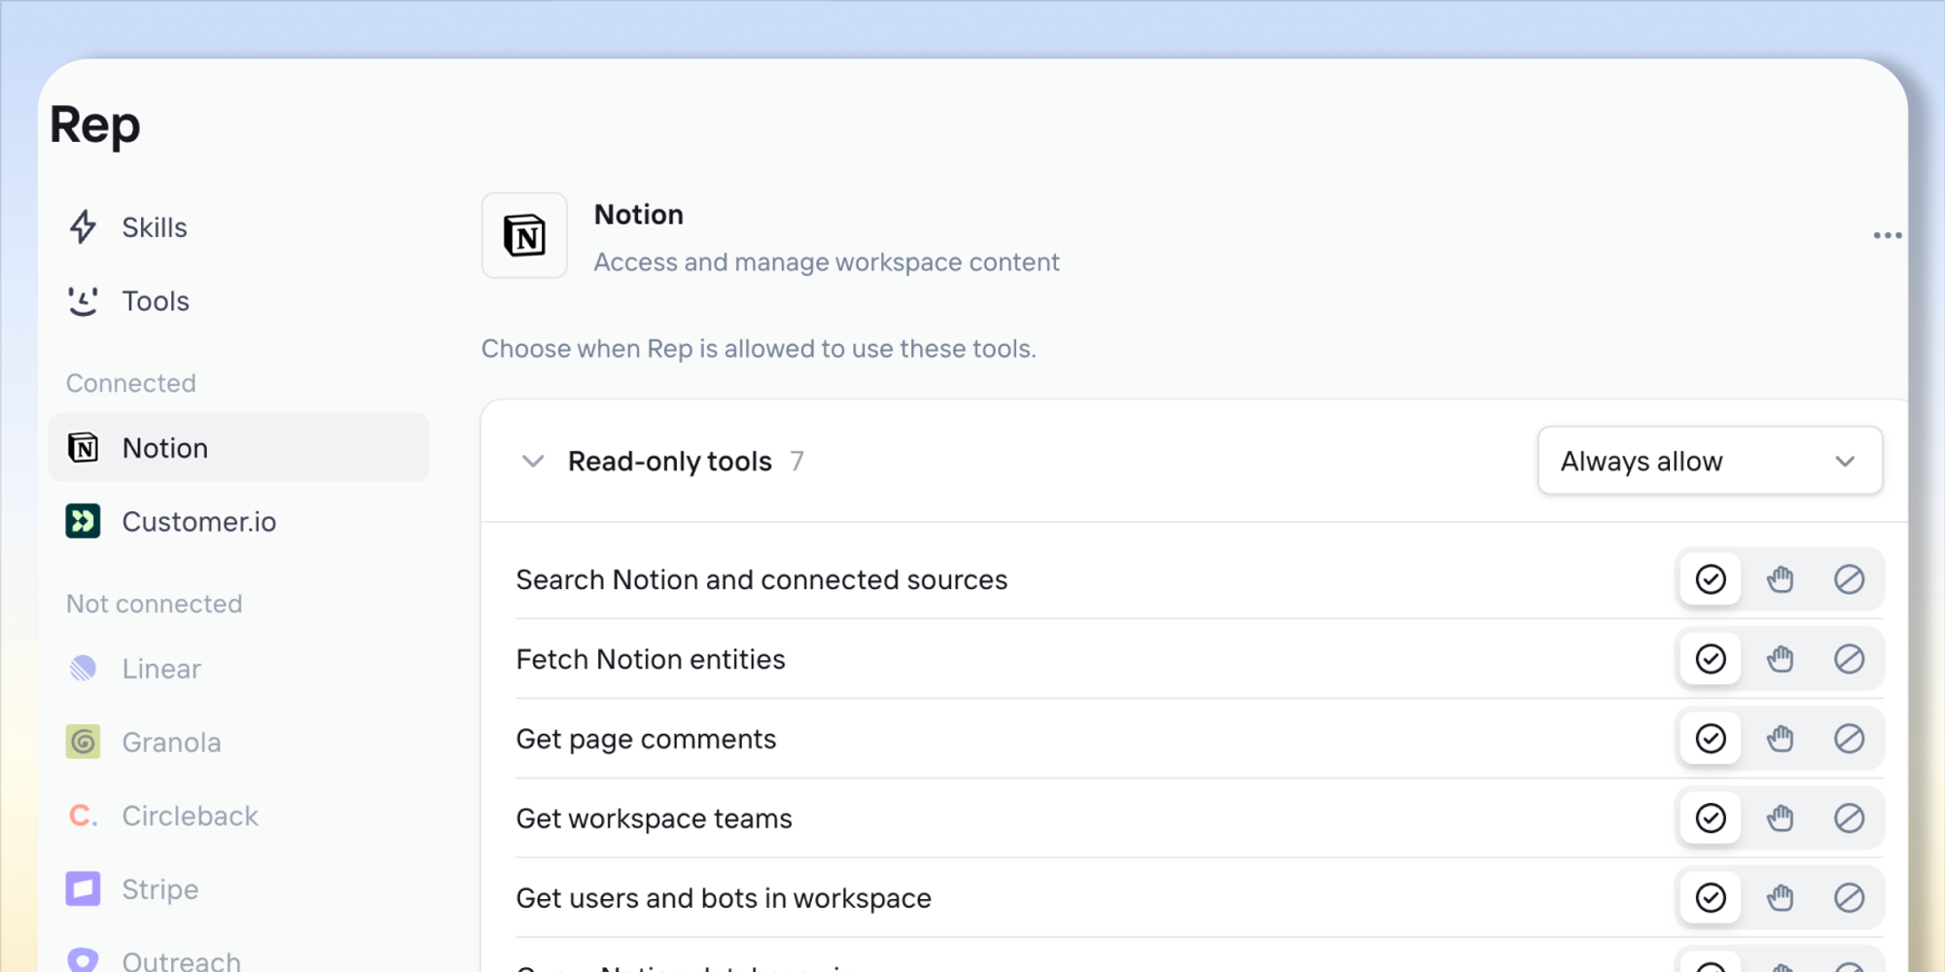Select the Customer.io logo icon

coord(84,522)
